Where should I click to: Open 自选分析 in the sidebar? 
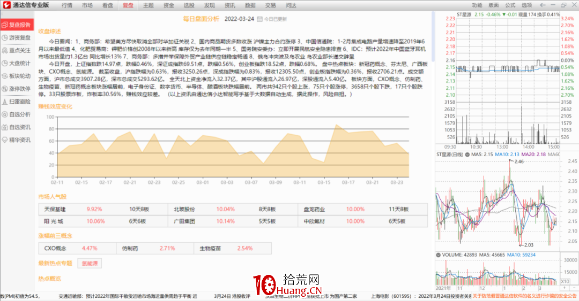pos(17,114)
